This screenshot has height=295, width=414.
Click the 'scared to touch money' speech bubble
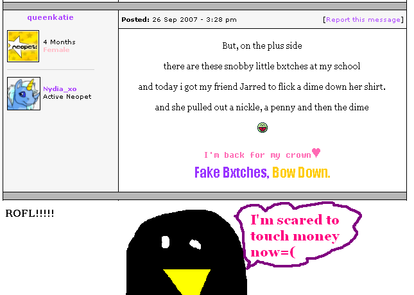point(298,235)
